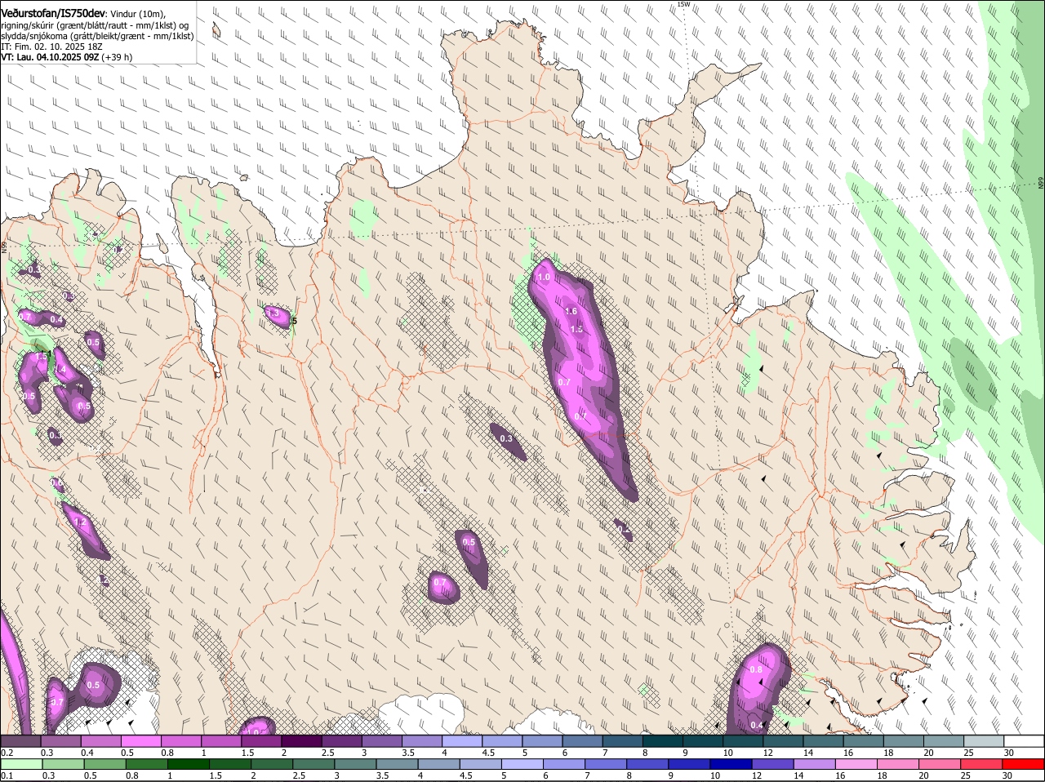
Task: Select the 'IT: Fim. 02. 10. 2025 18Z' line
Action: tap(51, 47)
